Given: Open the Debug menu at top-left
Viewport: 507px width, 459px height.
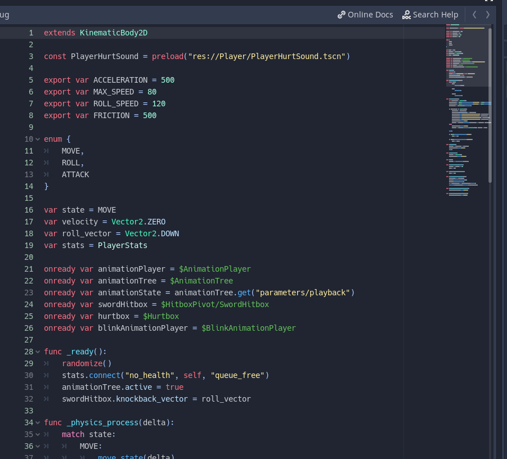Looking at the screenshot, I should click(x=6, y=15).
